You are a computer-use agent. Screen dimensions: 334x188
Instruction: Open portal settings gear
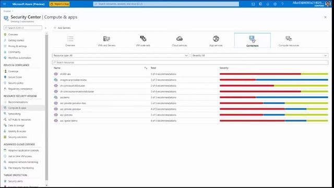tap(275, 4)
